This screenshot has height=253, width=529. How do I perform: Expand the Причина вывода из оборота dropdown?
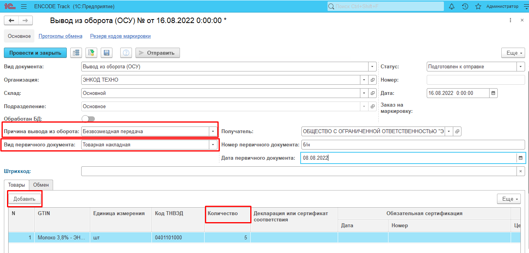[213, 132]
